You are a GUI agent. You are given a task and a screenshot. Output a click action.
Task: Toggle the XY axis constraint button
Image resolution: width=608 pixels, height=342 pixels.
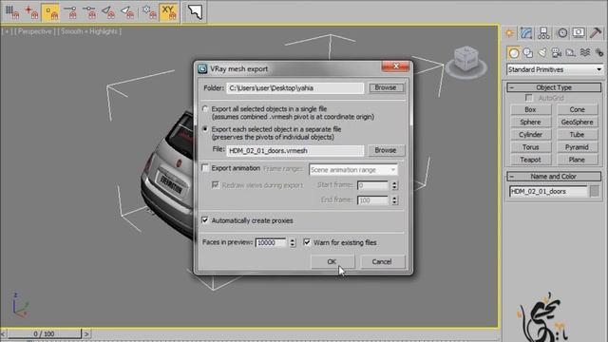(169, 12)
